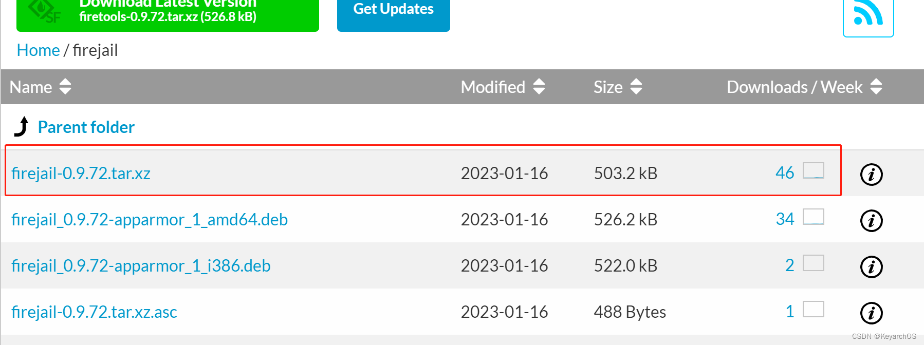Open the Home breadcrumb link
The height and width of the screenshot is (345, 924).
(x=38, y=50)
